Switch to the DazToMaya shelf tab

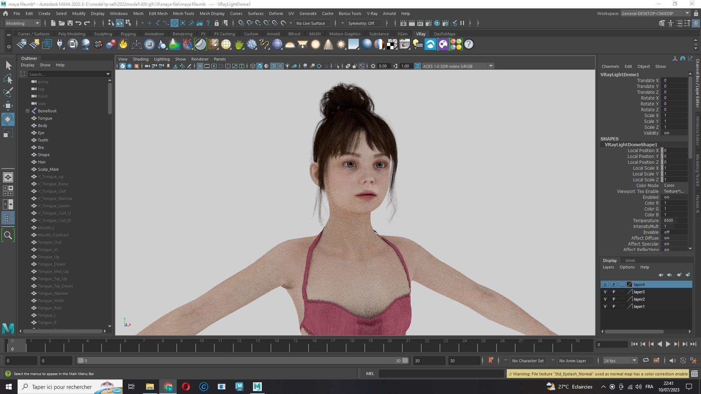(444, 34)
